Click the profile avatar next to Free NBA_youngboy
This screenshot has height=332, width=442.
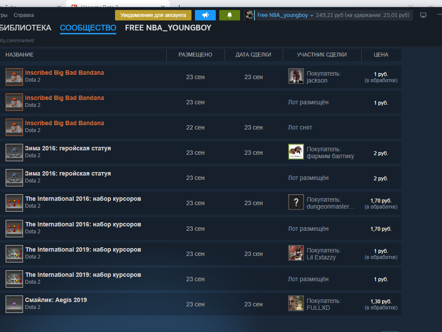point(249,15)
